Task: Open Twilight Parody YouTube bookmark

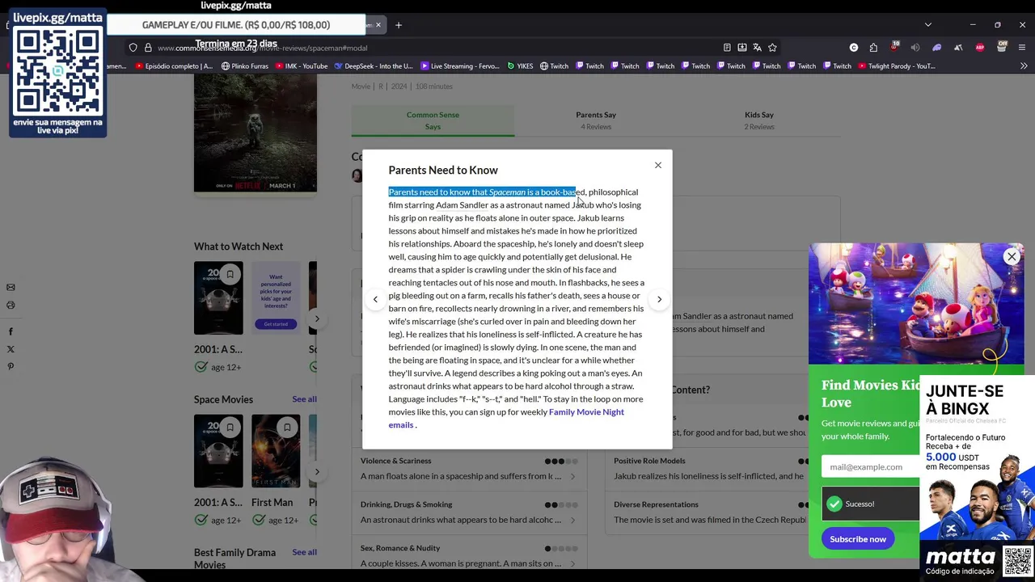Action: click(x=897, y=66)
